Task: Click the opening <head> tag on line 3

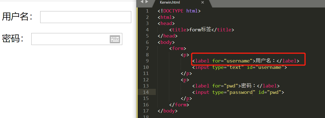Action: click(166, 24)
